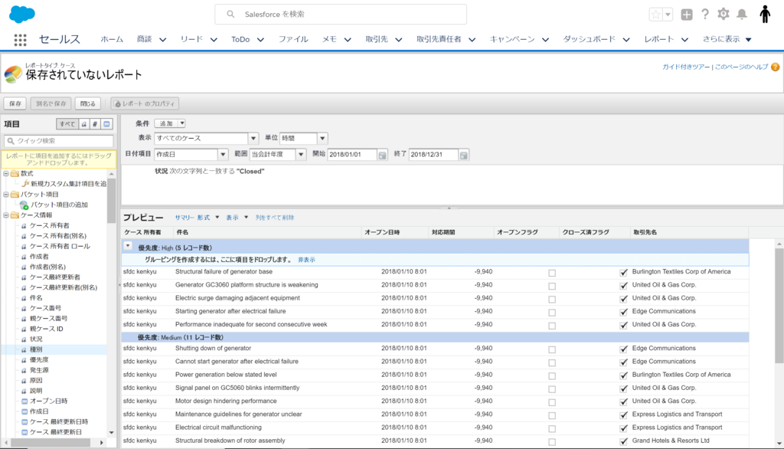Click the 非表示 link in grouping row
The image size is (784, 449).
306,260
